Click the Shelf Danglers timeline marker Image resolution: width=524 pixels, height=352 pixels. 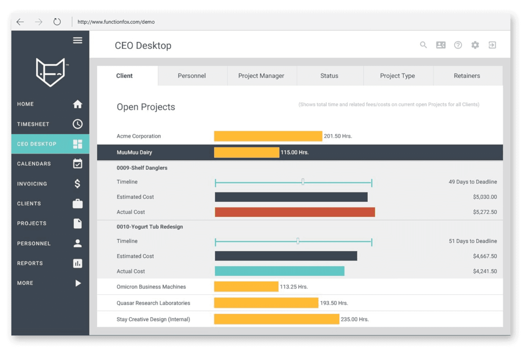tap(303, 182)
